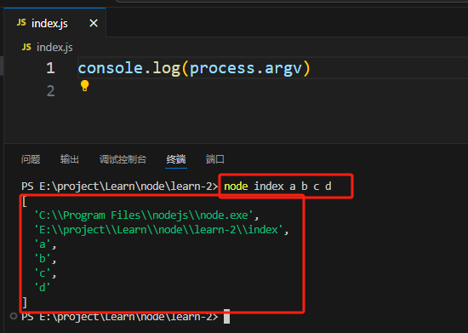
Task: Click the index.js breadcrumb
Action: [x=54, y=47]
